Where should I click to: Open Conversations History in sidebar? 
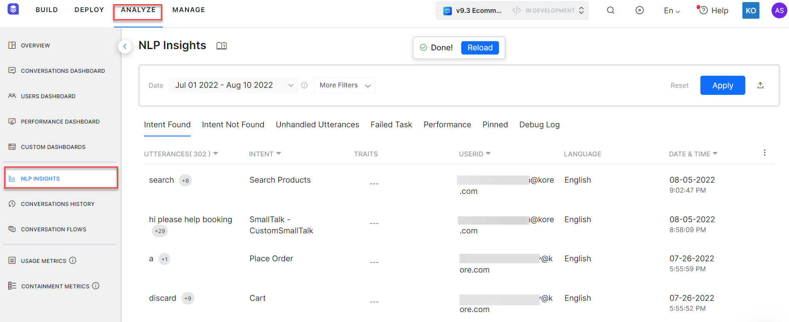coord(57,204)
